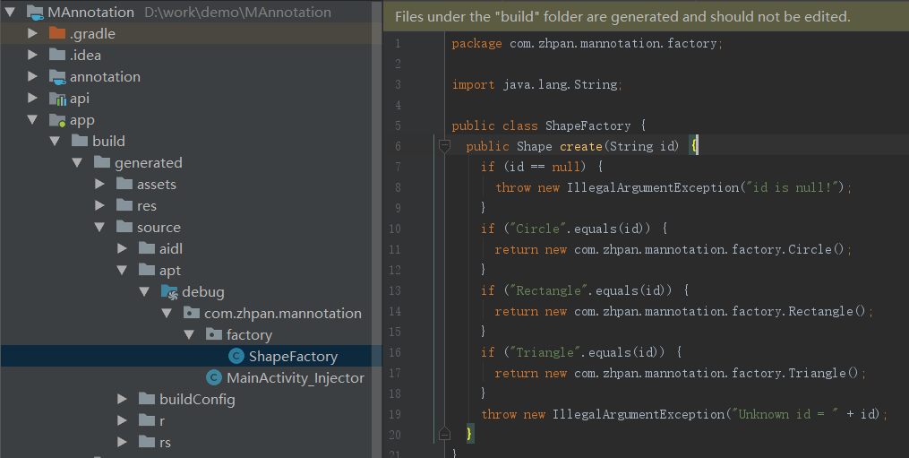
Task: Collapse the factory package arrow
Action: 189,334
